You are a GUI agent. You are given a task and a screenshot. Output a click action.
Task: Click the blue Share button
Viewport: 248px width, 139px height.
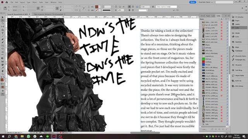point(193,2)
